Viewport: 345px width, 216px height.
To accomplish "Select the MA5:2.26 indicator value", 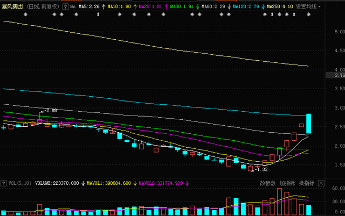I will point(89,7).
